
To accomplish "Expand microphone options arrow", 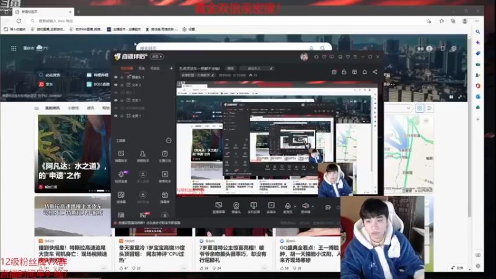I will pos(295,206).
